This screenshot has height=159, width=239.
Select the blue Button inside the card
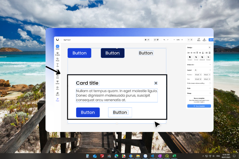point(88,113)
